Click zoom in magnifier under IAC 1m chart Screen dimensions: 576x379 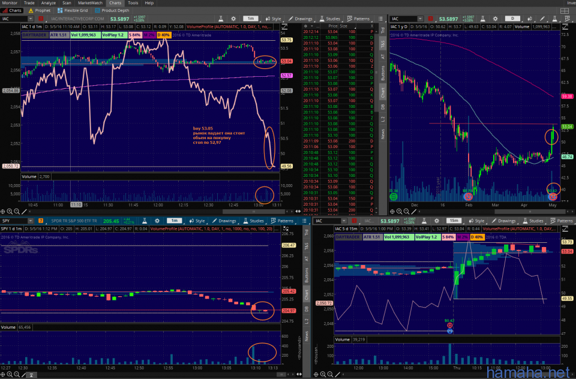(10, 212)
